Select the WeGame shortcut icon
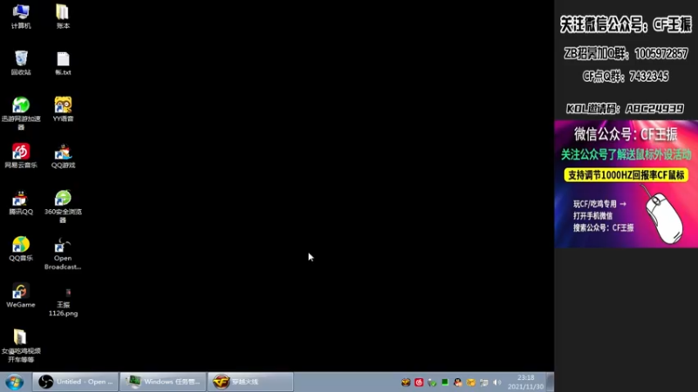Viewport: 698px width, 392px height. point(21,295)
